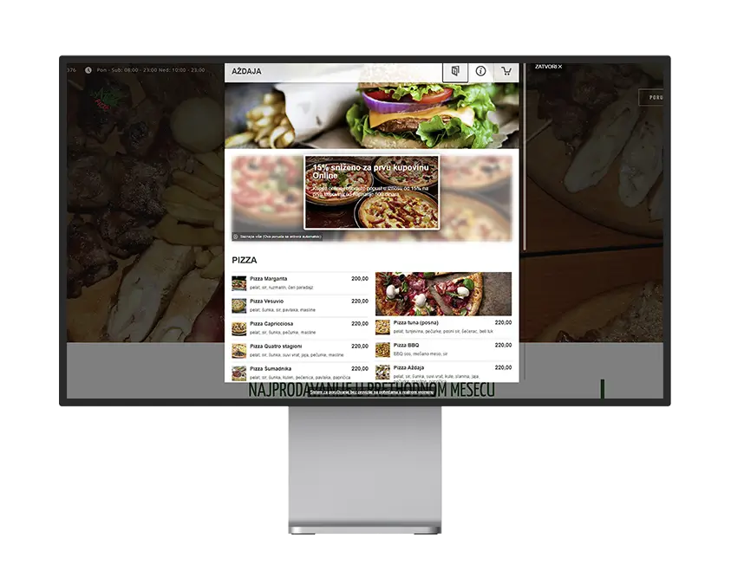The image size is (731, 577).
Task: Select the Pizza Quatro stagioni name
Action: point(276,347)
